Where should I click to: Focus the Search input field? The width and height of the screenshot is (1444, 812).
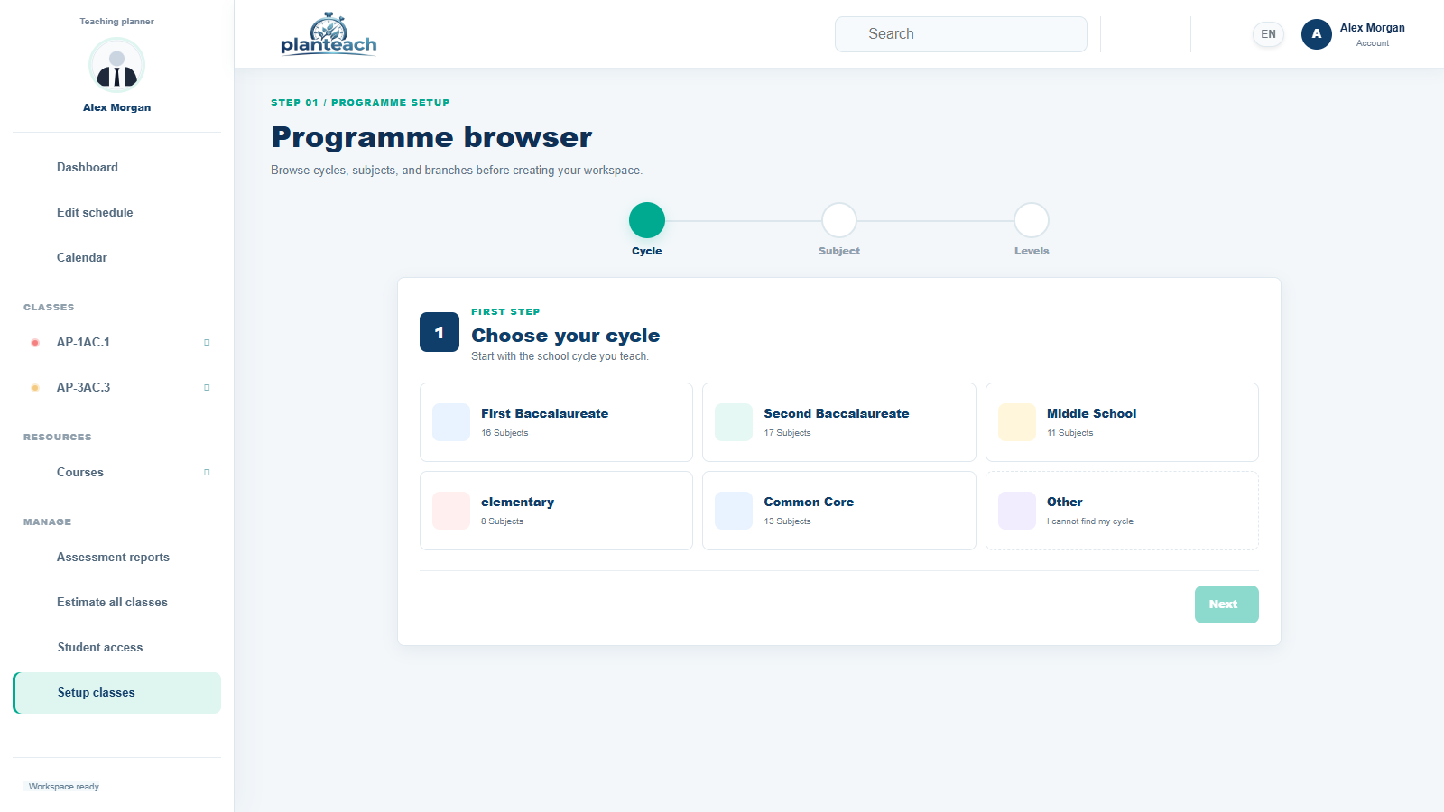point(961,34)
